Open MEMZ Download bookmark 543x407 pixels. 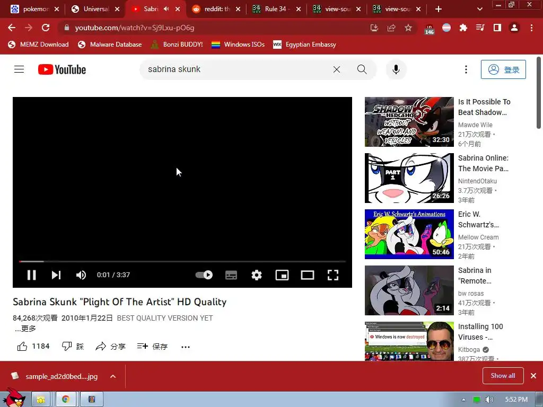[38, 45]
